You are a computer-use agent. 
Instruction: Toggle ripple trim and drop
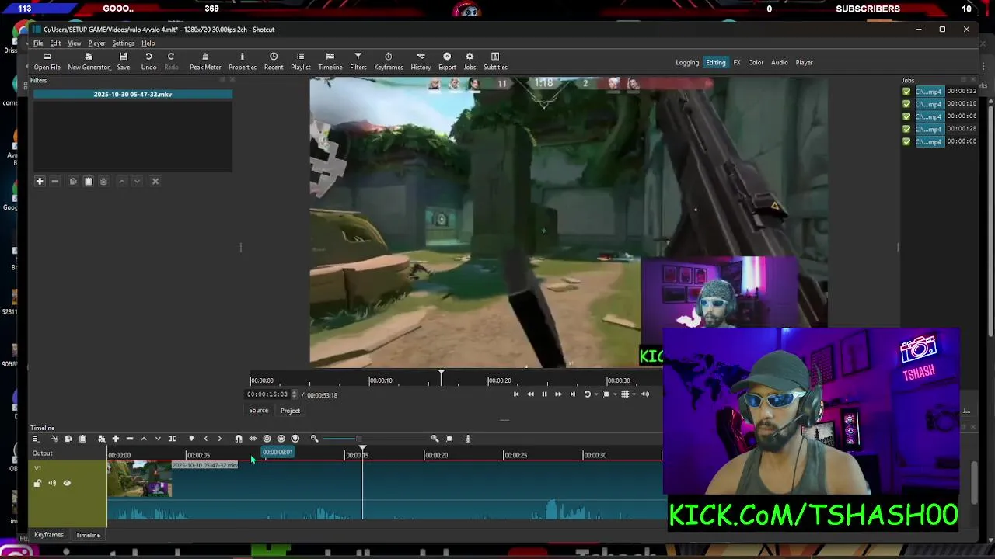pos(267,439)
